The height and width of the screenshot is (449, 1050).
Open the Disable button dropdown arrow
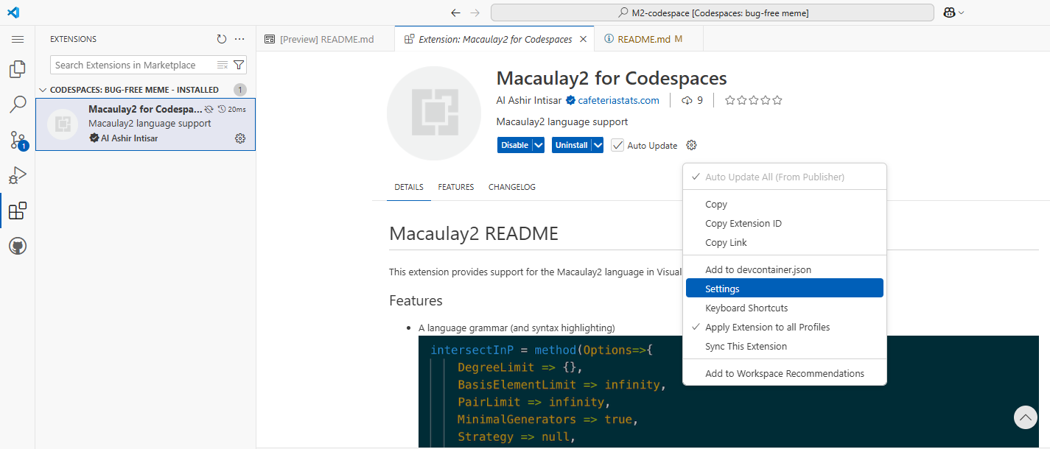click(539, 145)
